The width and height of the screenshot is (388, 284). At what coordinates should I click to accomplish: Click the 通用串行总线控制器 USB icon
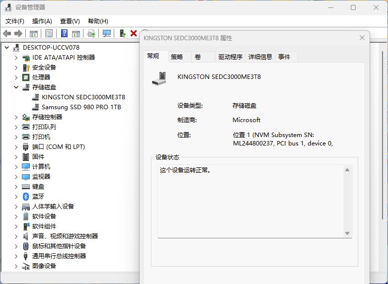tap(25, 256)
